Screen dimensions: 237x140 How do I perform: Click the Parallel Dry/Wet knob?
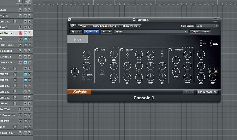176,72
